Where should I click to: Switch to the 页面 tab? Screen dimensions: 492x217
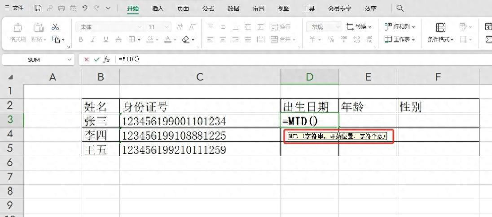[x=183, y=9]
